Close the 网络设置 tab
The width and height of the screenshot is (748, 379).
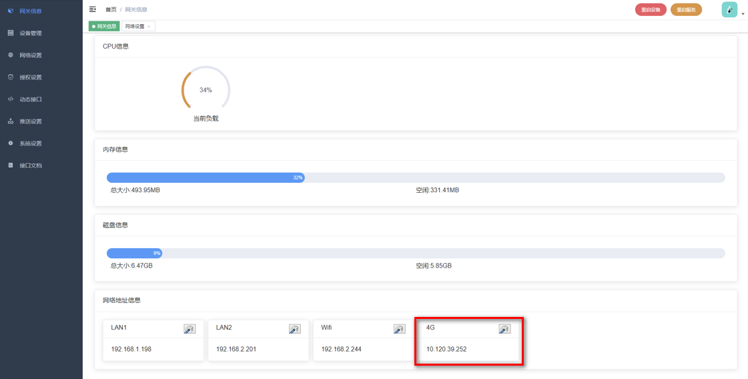[149, 26]
